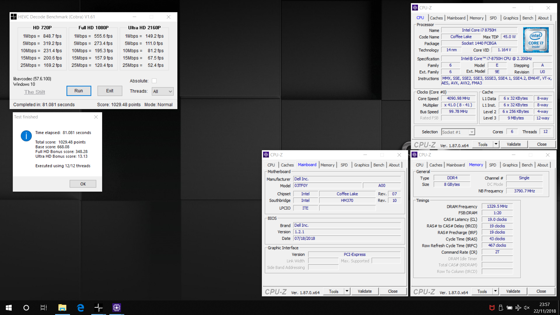Click Exit in HEVC benchmark
Screen dimensions: 560x315
click(110, 91)
